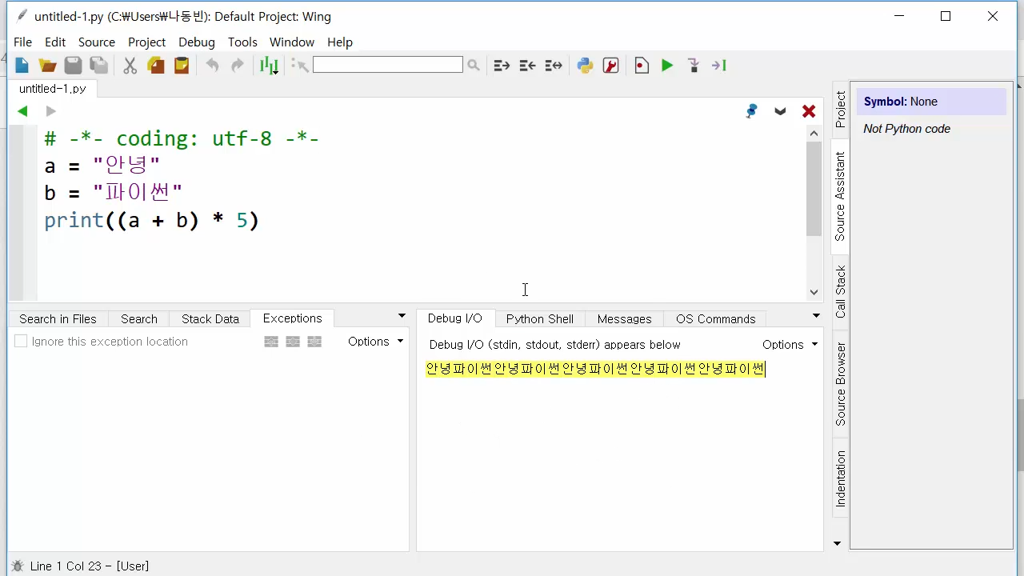This screenshot has height=576, width=1024.
Task: Open a file using the folder icon
Action: pyautogui.click(x=47, y=66)
